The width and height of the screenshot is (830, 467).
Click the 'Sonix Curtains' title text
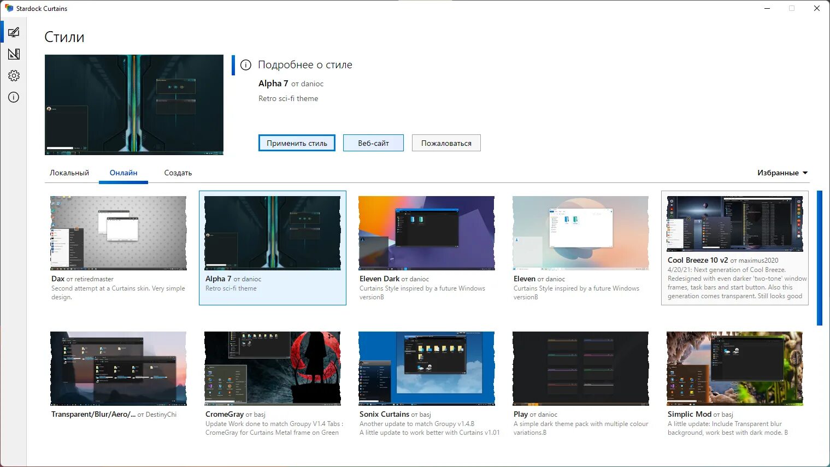(384, 414)
